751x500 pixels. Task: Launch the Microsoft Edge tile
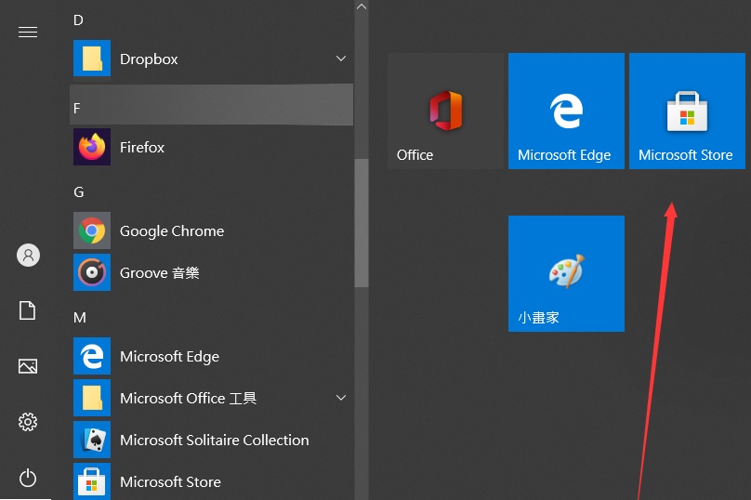click(x=566, y=111)
